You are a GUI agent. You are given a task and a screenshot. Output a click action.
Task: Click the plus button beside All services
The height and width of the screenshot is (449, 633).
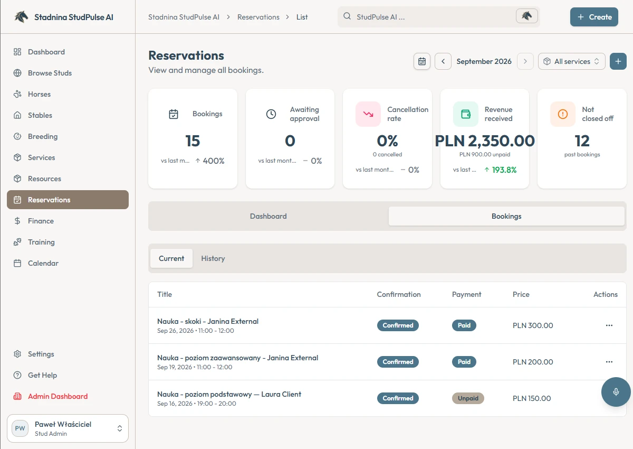(x=618, y=61)
